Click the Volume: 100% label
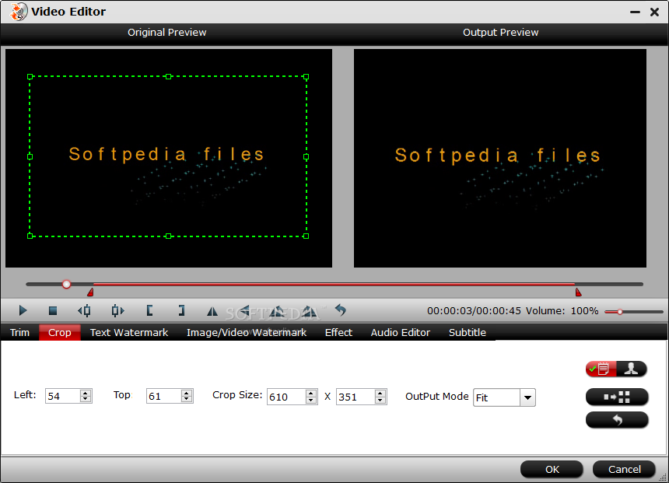The image size is (669, 483). (x=562, y=310)
